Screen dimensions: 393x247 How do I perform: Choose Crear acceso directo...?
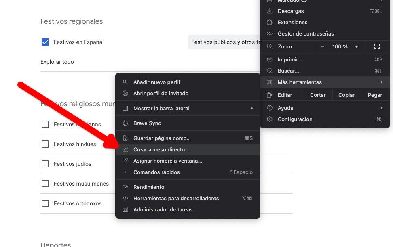pyautogui.click(x=188, y=149)
